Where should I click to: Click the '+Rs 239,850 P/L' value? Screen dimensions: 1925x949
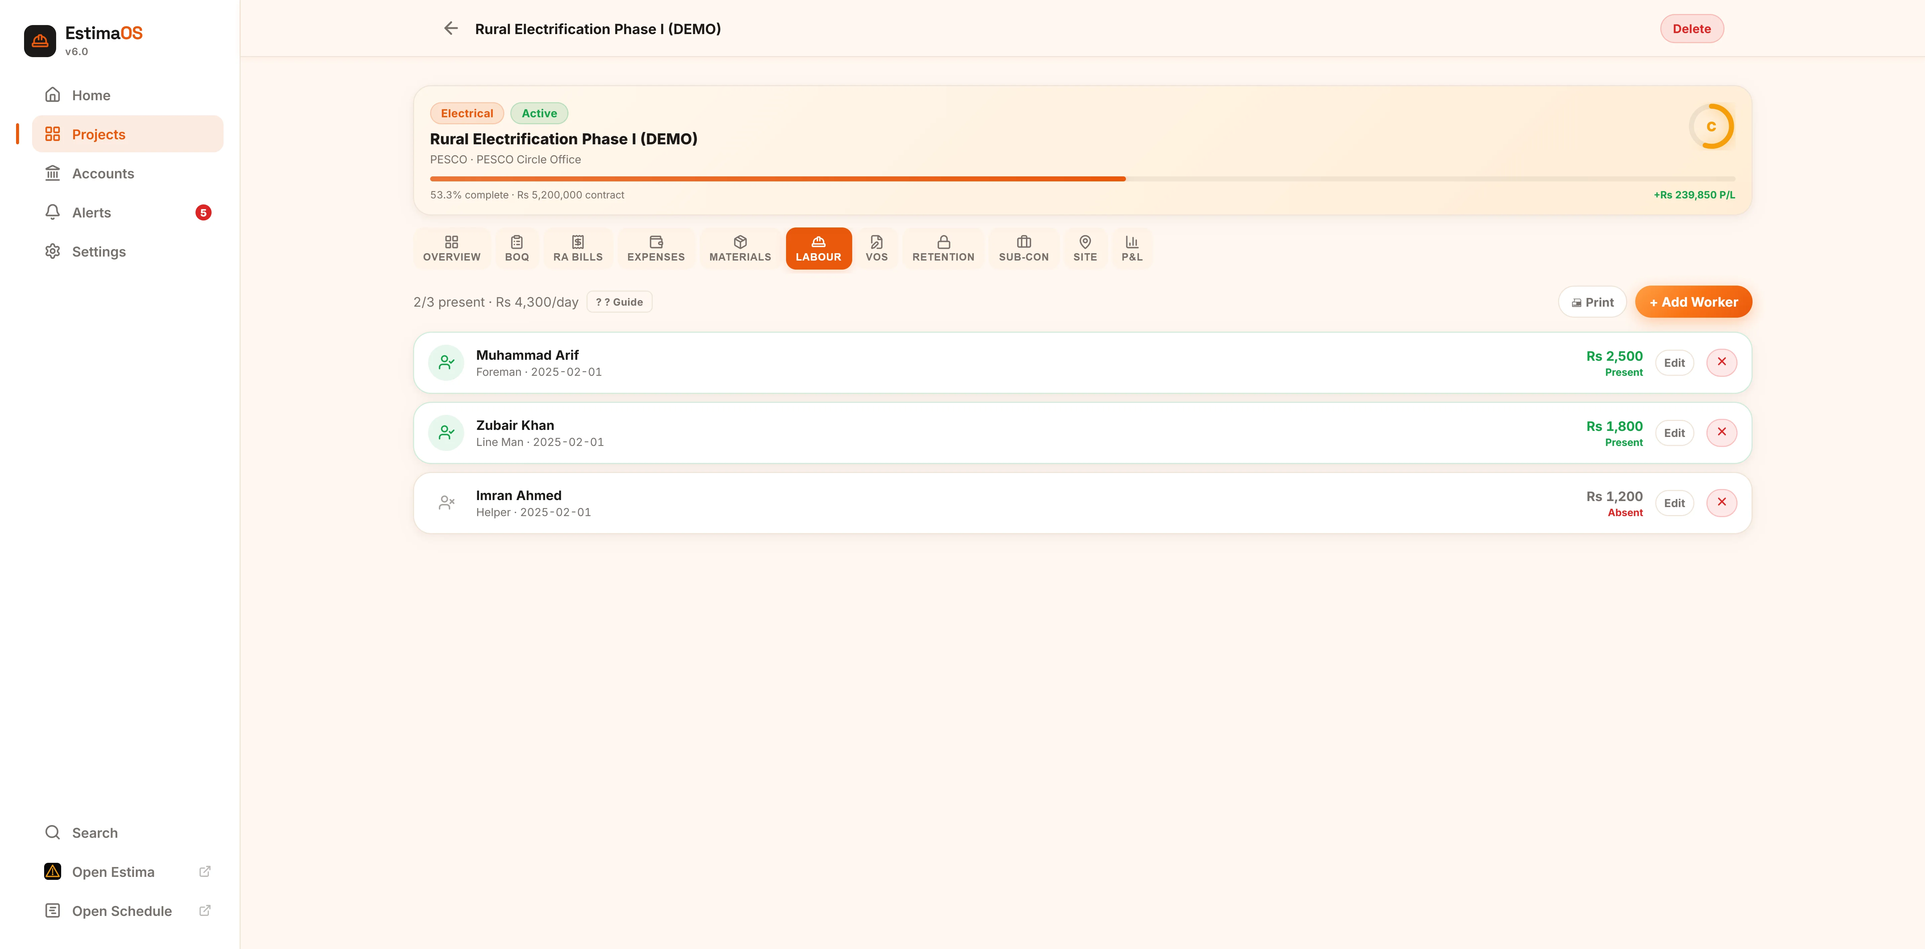1694,195
